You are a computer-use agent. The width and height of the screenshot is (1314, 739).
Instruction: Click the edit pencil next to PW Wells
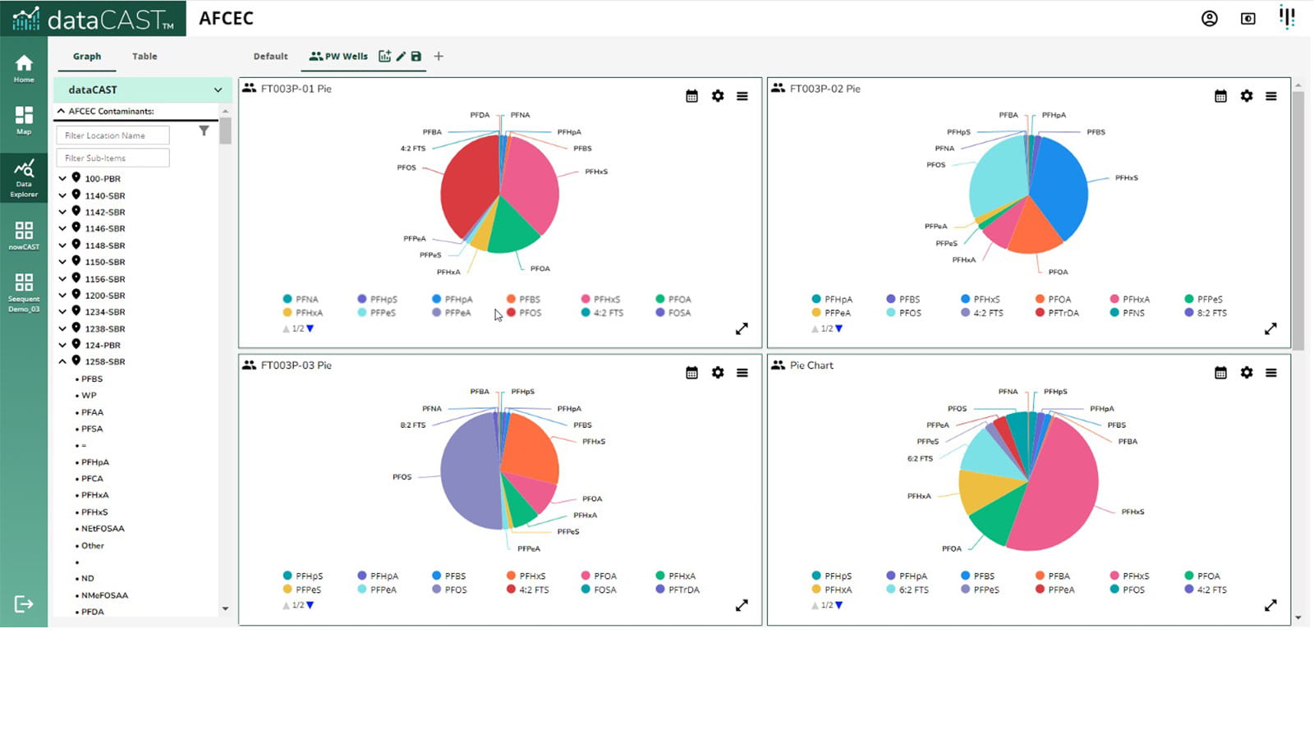[x=401, y=56]
